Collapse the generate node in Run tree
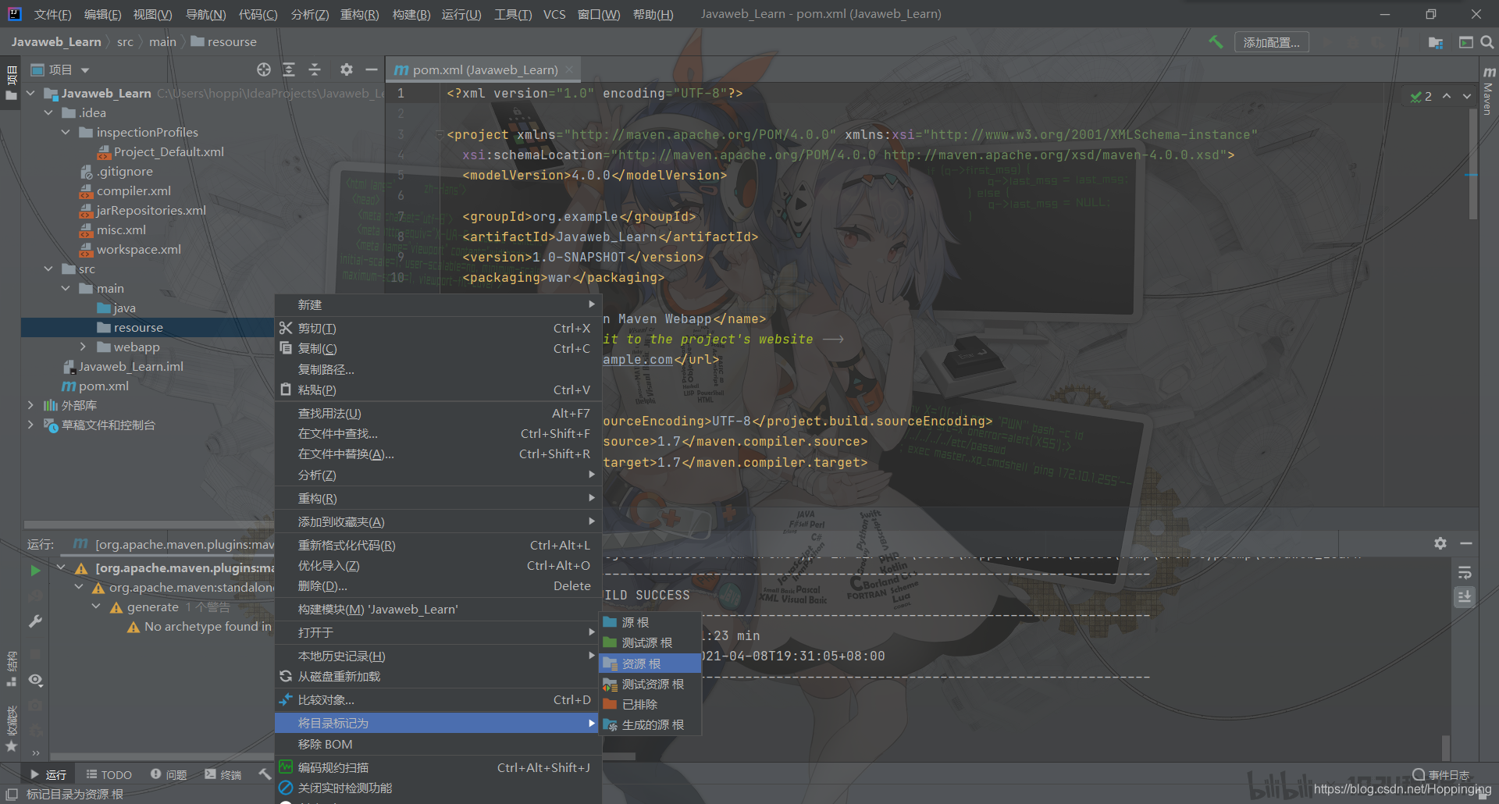This screenshot has height=804, width=1499. pos(96,607)
